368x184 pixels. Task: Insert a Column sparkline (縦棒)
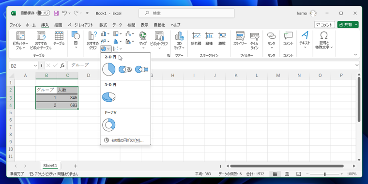click(x=209, y=39)
